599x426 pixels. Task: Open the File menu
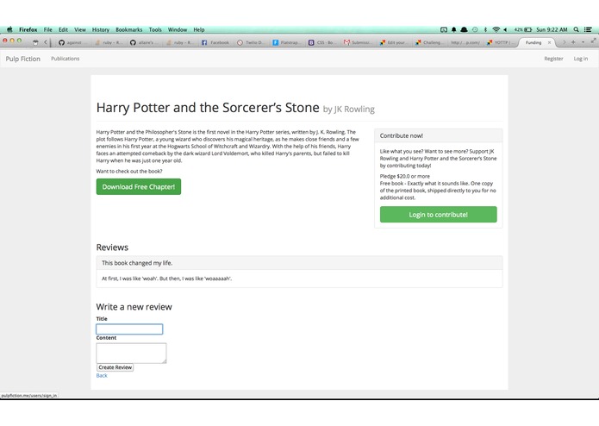point(47,29)
